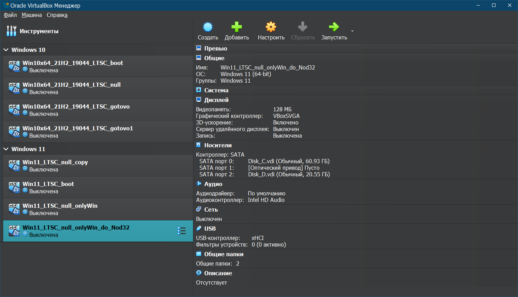Select Win11_LTSC_null_copy machine

pos(98,166)
